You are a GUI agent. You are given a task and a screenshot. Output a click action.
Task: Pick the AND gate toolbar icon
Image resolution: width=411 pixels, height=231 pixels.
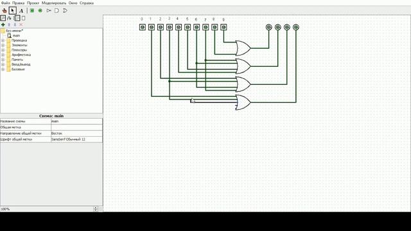point(57,11)
